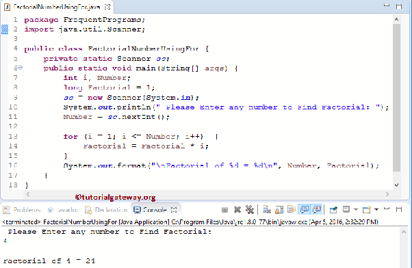Click class name 'FactorialNumberUsingFor' on line 4

click(143, 49)
